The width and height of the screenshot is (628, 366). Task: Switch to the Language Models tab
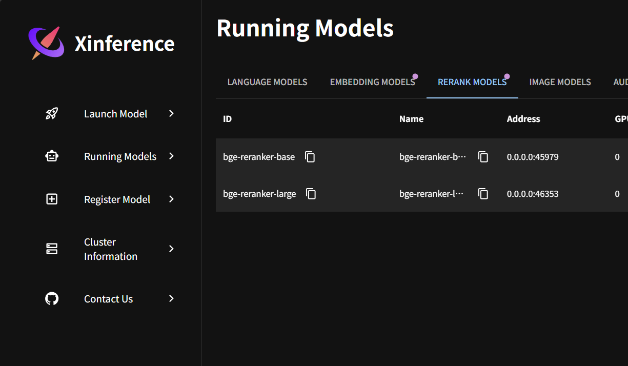click(267, 82)
